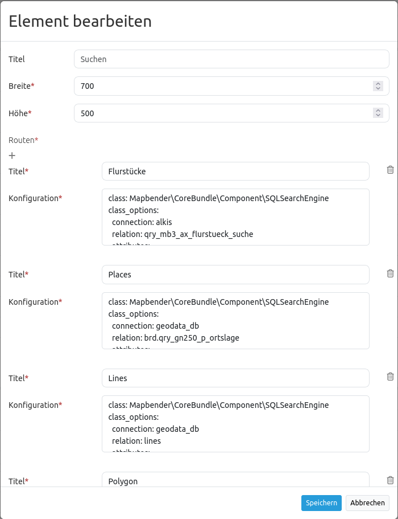398x519 pixels.
Task: Click the Lines Konfiguration textarea with relation lines
Action: point(235,424)
